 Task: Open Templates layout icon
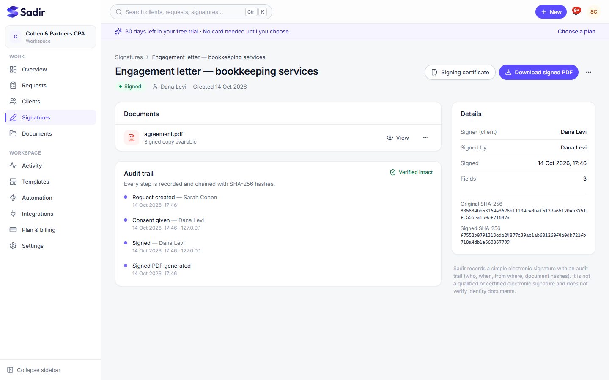click(x=13, y=182)
